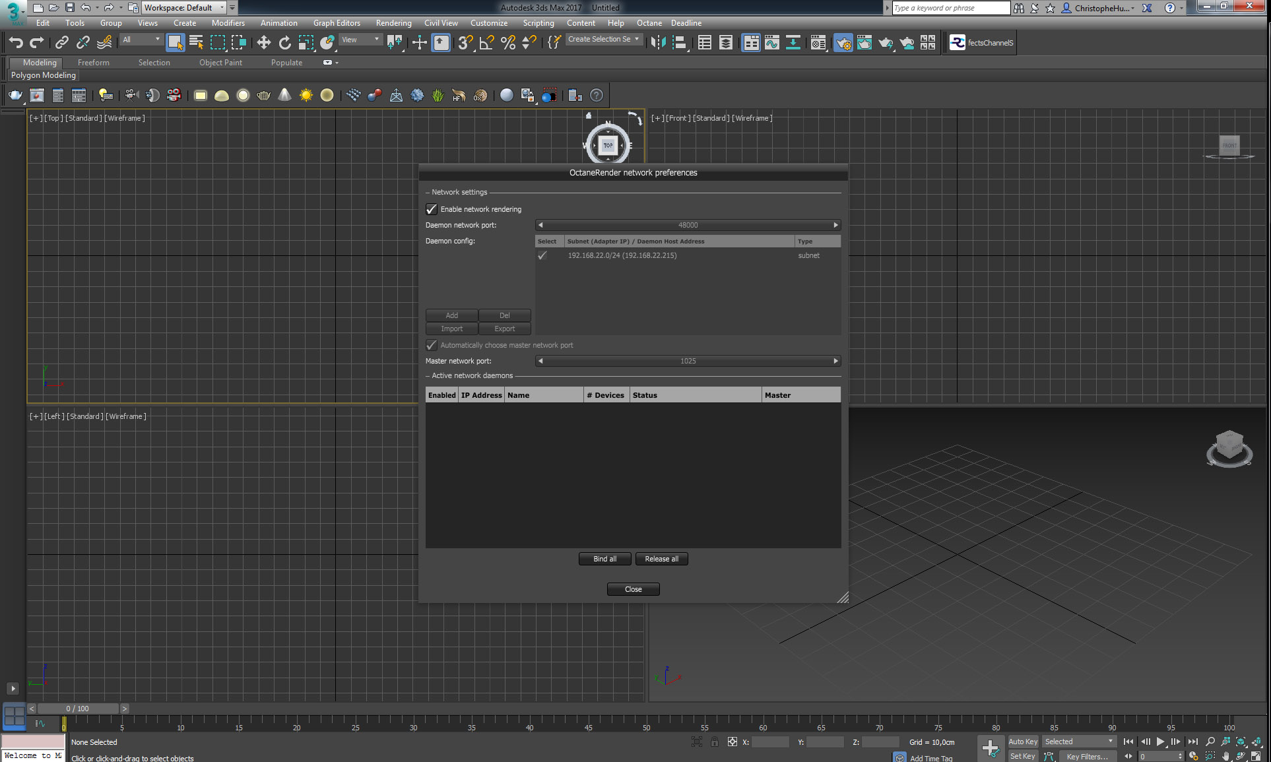
Task: Click the Octane teapot render icon
Action: pos(15,95)
